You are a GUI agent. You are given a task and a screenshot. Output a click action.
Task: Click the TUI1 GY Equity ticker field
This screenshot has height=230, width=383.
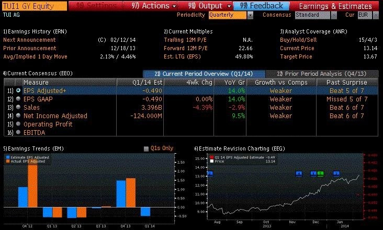pos(34,6)
